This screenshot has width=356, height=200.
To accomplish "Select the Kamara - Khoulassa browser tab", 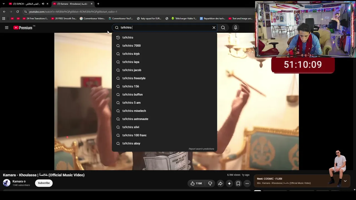I will [x=72, y=4].
